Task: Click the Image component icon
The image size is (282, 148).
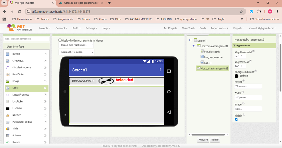Action: 8,81
